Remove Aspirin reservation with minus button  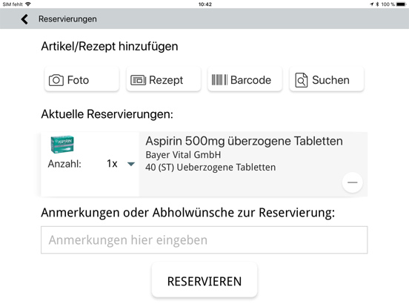(x=352, y=182)
